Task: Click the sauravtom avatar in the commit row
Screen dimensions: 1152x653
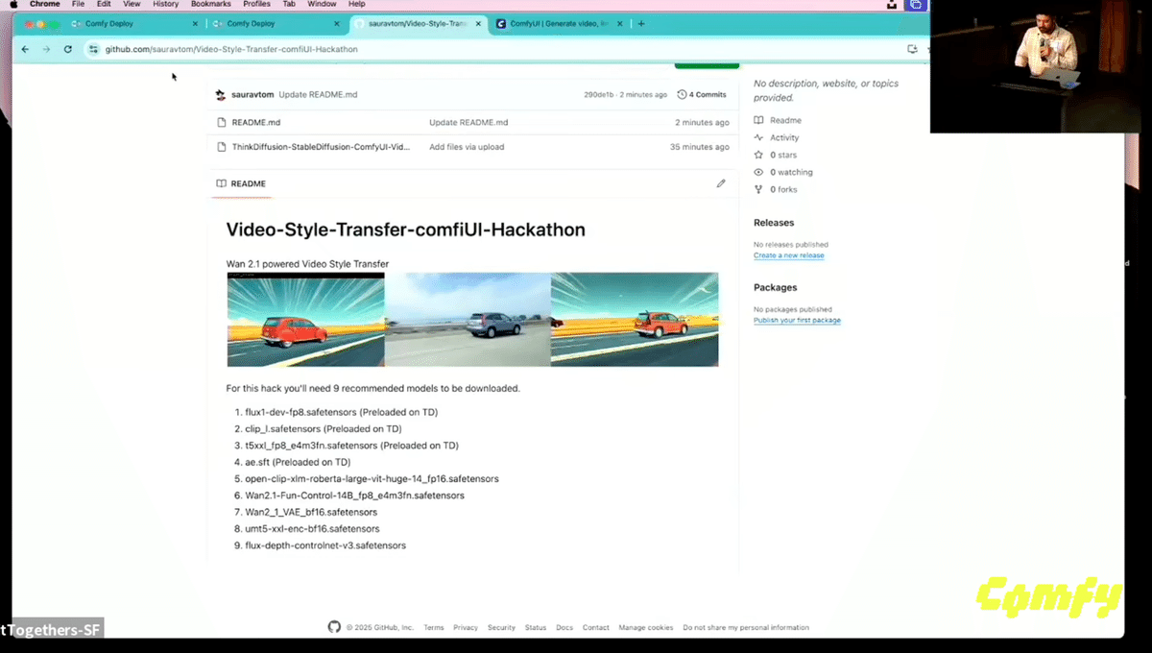Action: coord(221,95)
